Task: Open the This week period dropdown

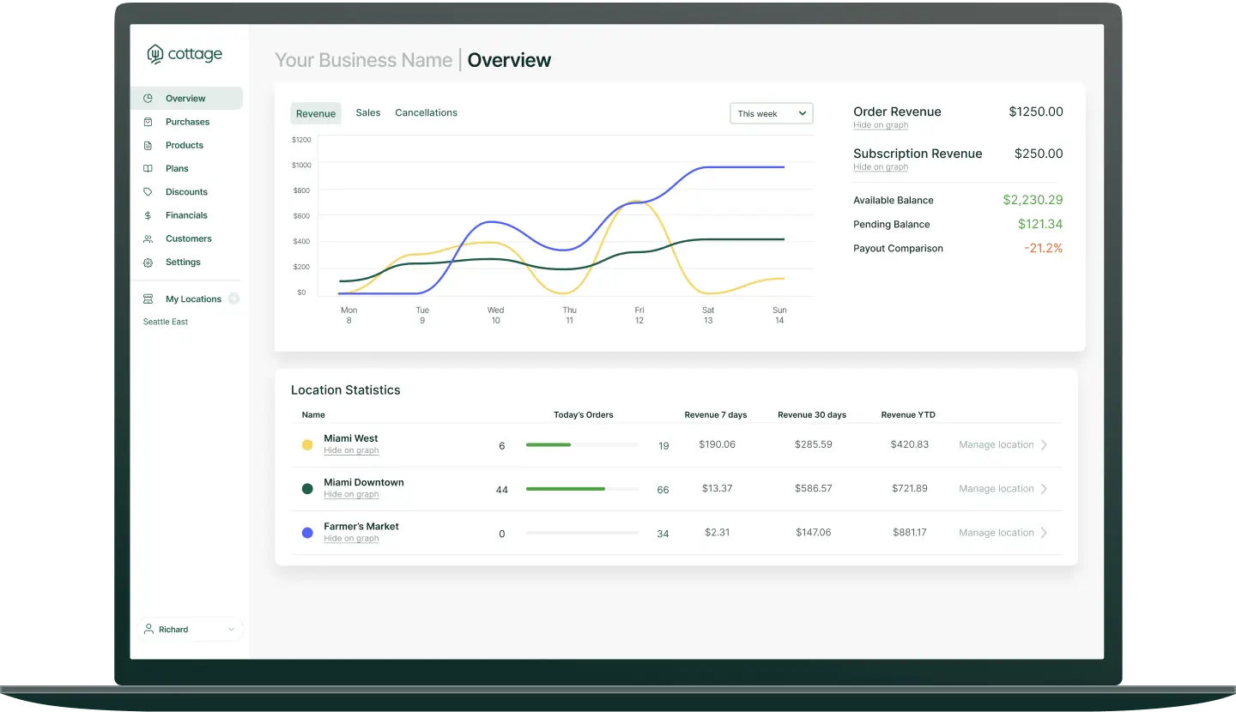Action: tap(771, 113)
